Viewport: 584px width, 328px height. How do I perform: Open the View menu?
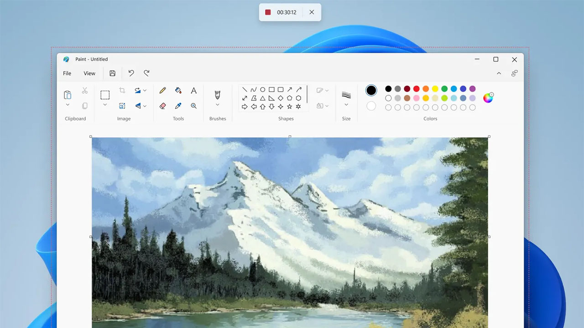click(89, 73)
